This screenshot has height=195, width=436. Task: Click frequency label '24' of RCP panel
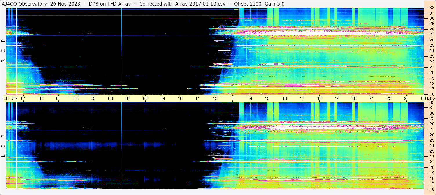(x=431, y=51)
